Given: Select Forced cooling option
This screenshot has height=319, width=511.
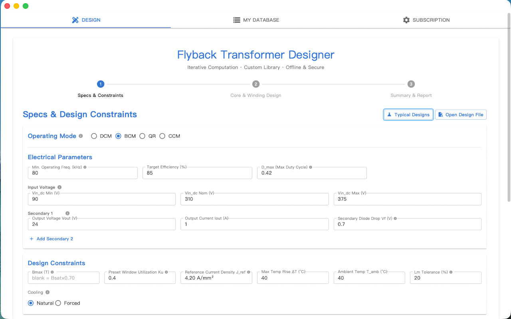Looking at the screenshot, I should pyautogui.click(x=58, y=303).
